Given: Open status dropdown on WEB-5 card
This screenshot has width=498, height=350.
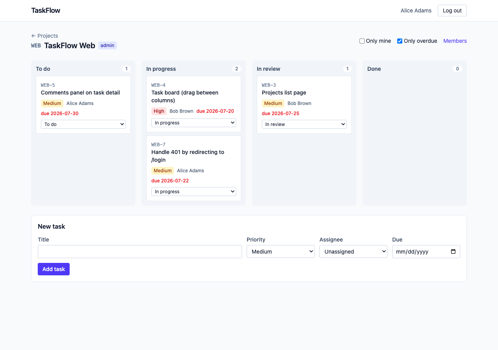Looking at the screenshot, I should click(83, 124).
